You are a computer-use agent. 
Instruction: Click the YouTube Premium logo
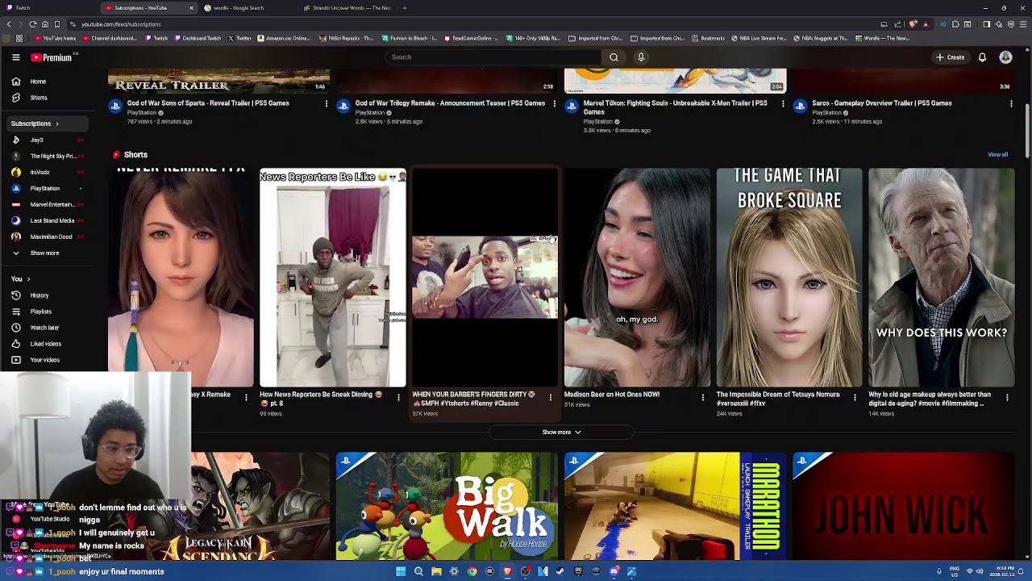[53, 57]
